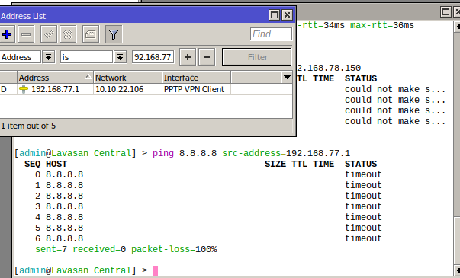Sort by the Network column header

pos(127,78)
